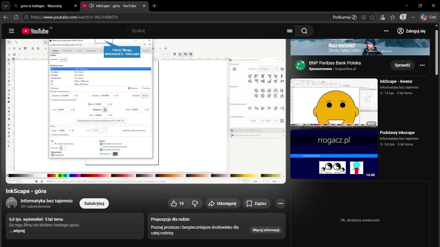The image size is (440, 247).
Task: Click Sprawdź on the sponsored ad
Action: pos(402,65)
